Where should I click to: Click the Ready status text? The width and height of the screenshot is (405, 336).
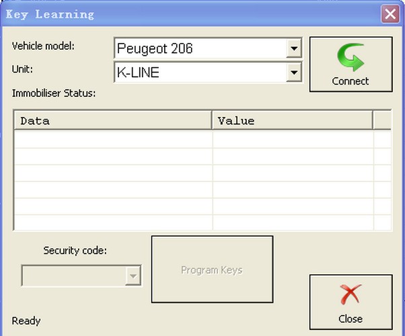pyautogui.click(x=26, y=321)
